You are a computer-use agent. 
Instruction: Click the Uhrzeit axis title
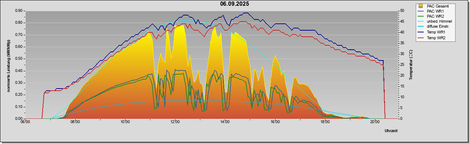[391, 131]
